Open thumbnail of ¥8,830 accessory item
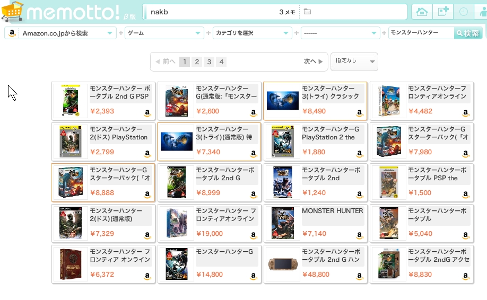The width and height of the screenshot is (487, 300). point(389,264)
